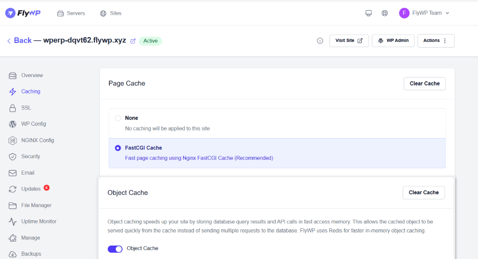478x259 pixels.
Task: Click the Object Cache heading
Action: tap(127, 193)
